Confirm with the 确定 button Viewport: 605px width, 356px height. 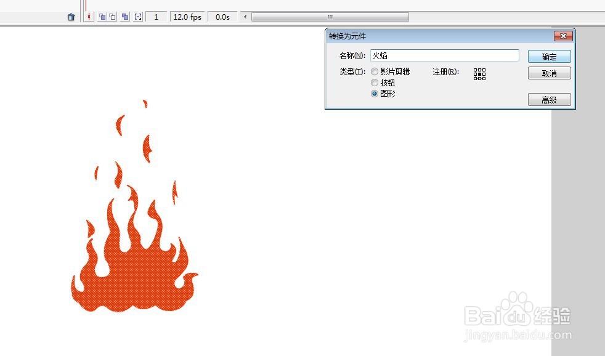point(548,56)
